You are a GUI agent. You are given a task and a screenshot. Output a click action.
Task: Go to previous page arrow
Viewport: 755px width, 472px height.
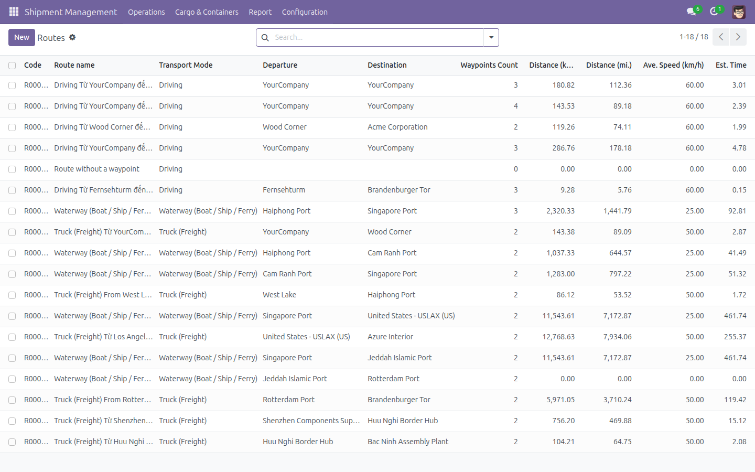point(721,37)
